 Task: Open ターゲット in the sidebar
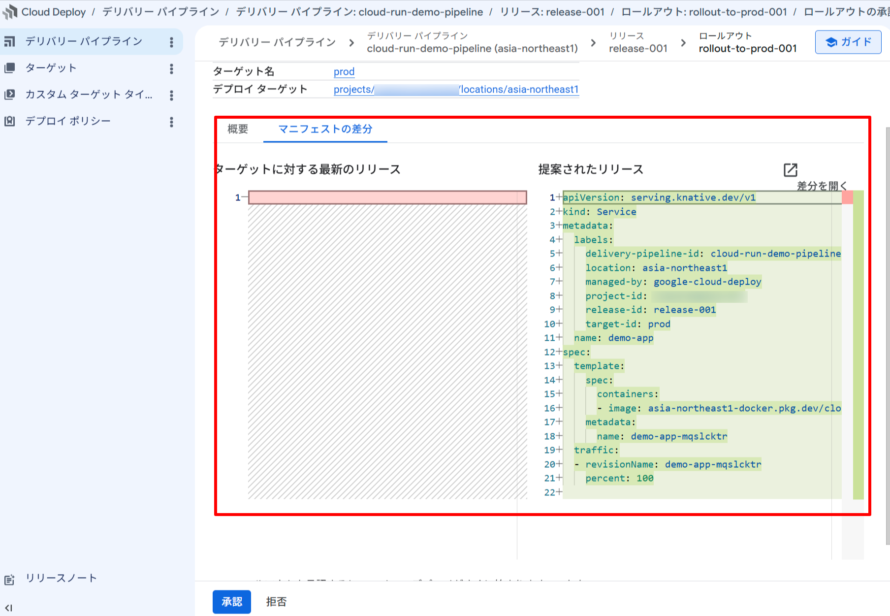pos(51,68)
